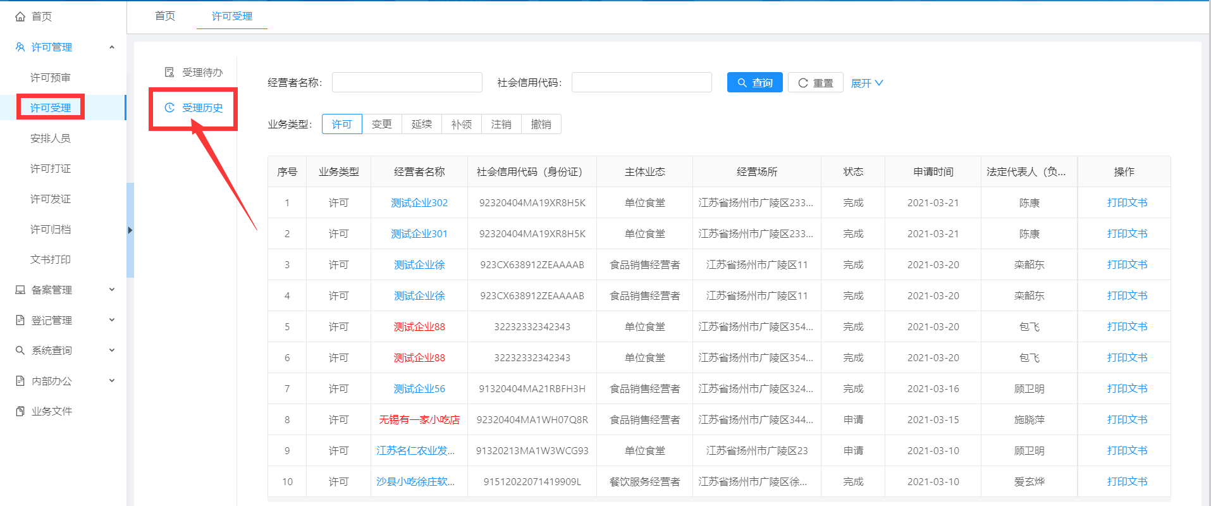Screen dimensions: 1211x506
Task: Click the 登记管理 document icon
Action: (x=20, y=320)
